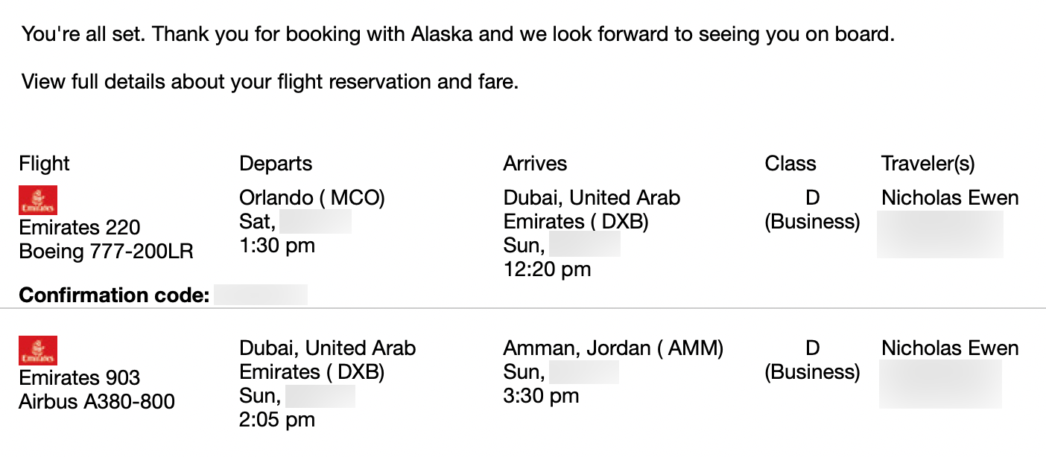Select the Emirates 220 flight number text
Viewport: 1046px width, 457px height.
80,227
